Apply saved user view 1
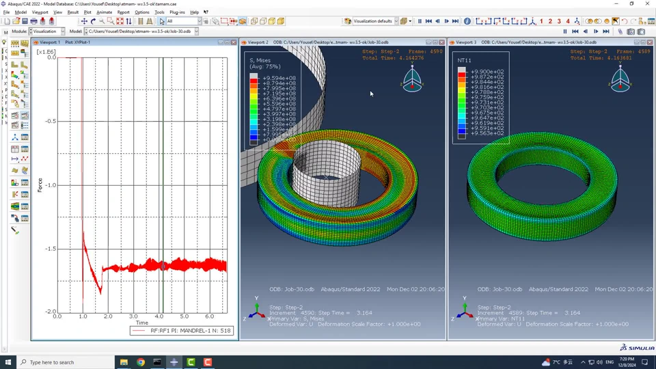The image size is (656, 369). (x=541, y=21)
